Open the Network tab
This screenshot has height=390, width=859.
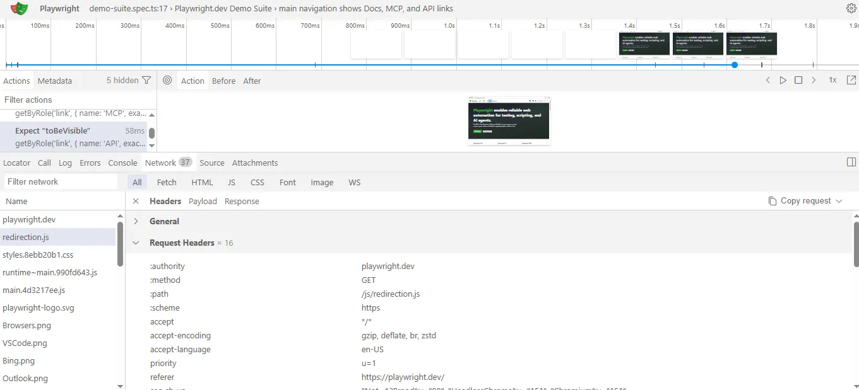[x=169, y=163]
